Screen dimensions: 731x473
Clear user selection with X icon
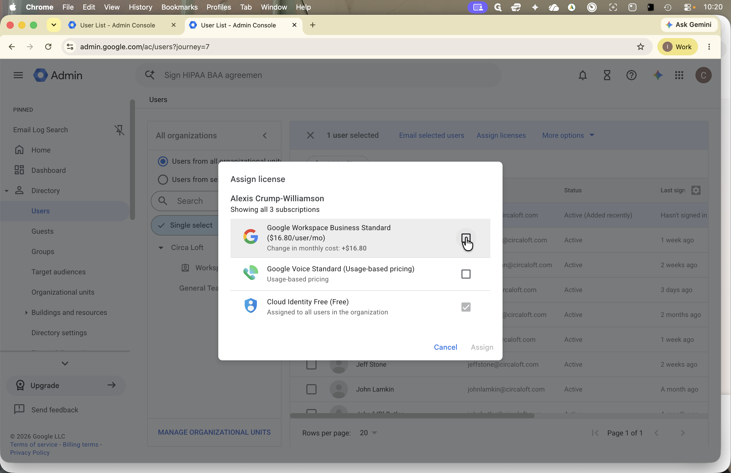pos(310,136)
